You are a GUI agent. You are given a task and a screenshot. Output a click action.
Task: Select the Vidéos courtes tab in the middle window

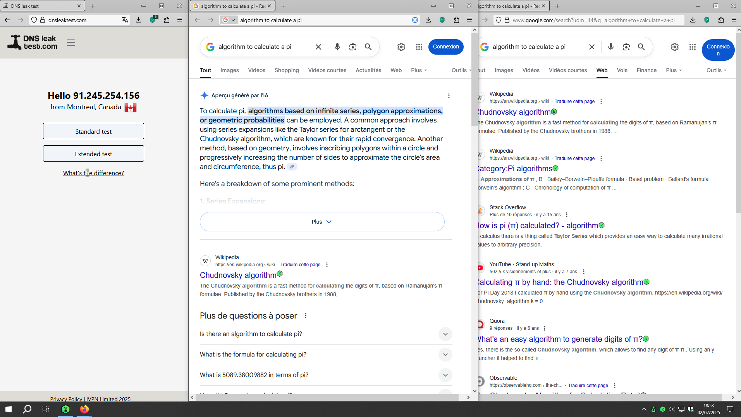(327, 70)
